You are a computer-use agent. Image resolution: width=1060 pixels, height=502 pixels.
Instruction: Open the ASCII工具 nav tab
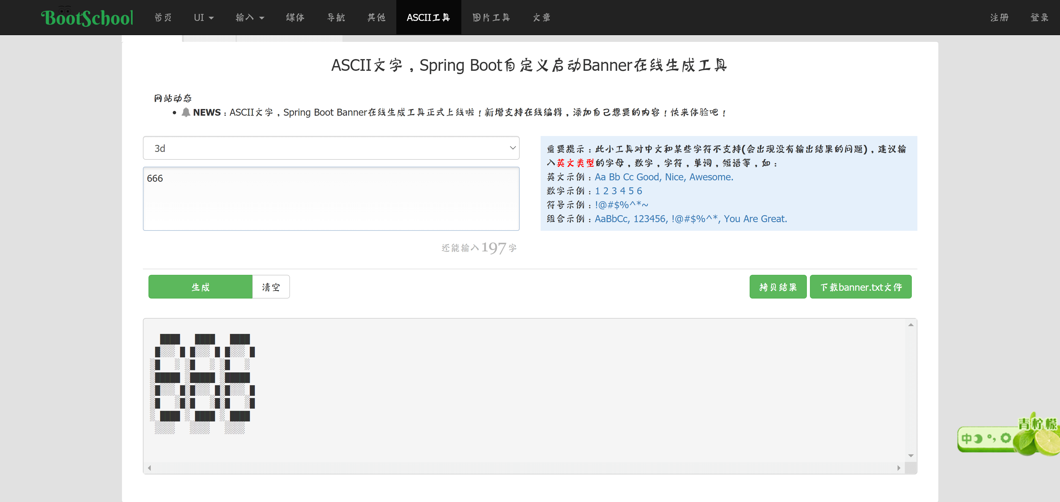pyautogui.click(x=428, y=18)
